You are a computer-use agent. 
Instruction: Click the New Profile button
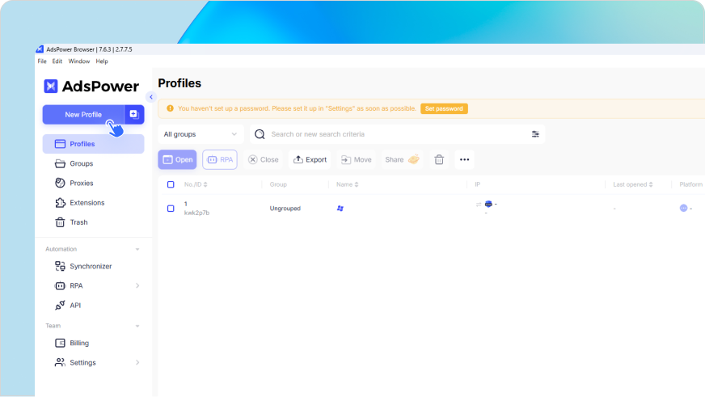coord(83,115)
